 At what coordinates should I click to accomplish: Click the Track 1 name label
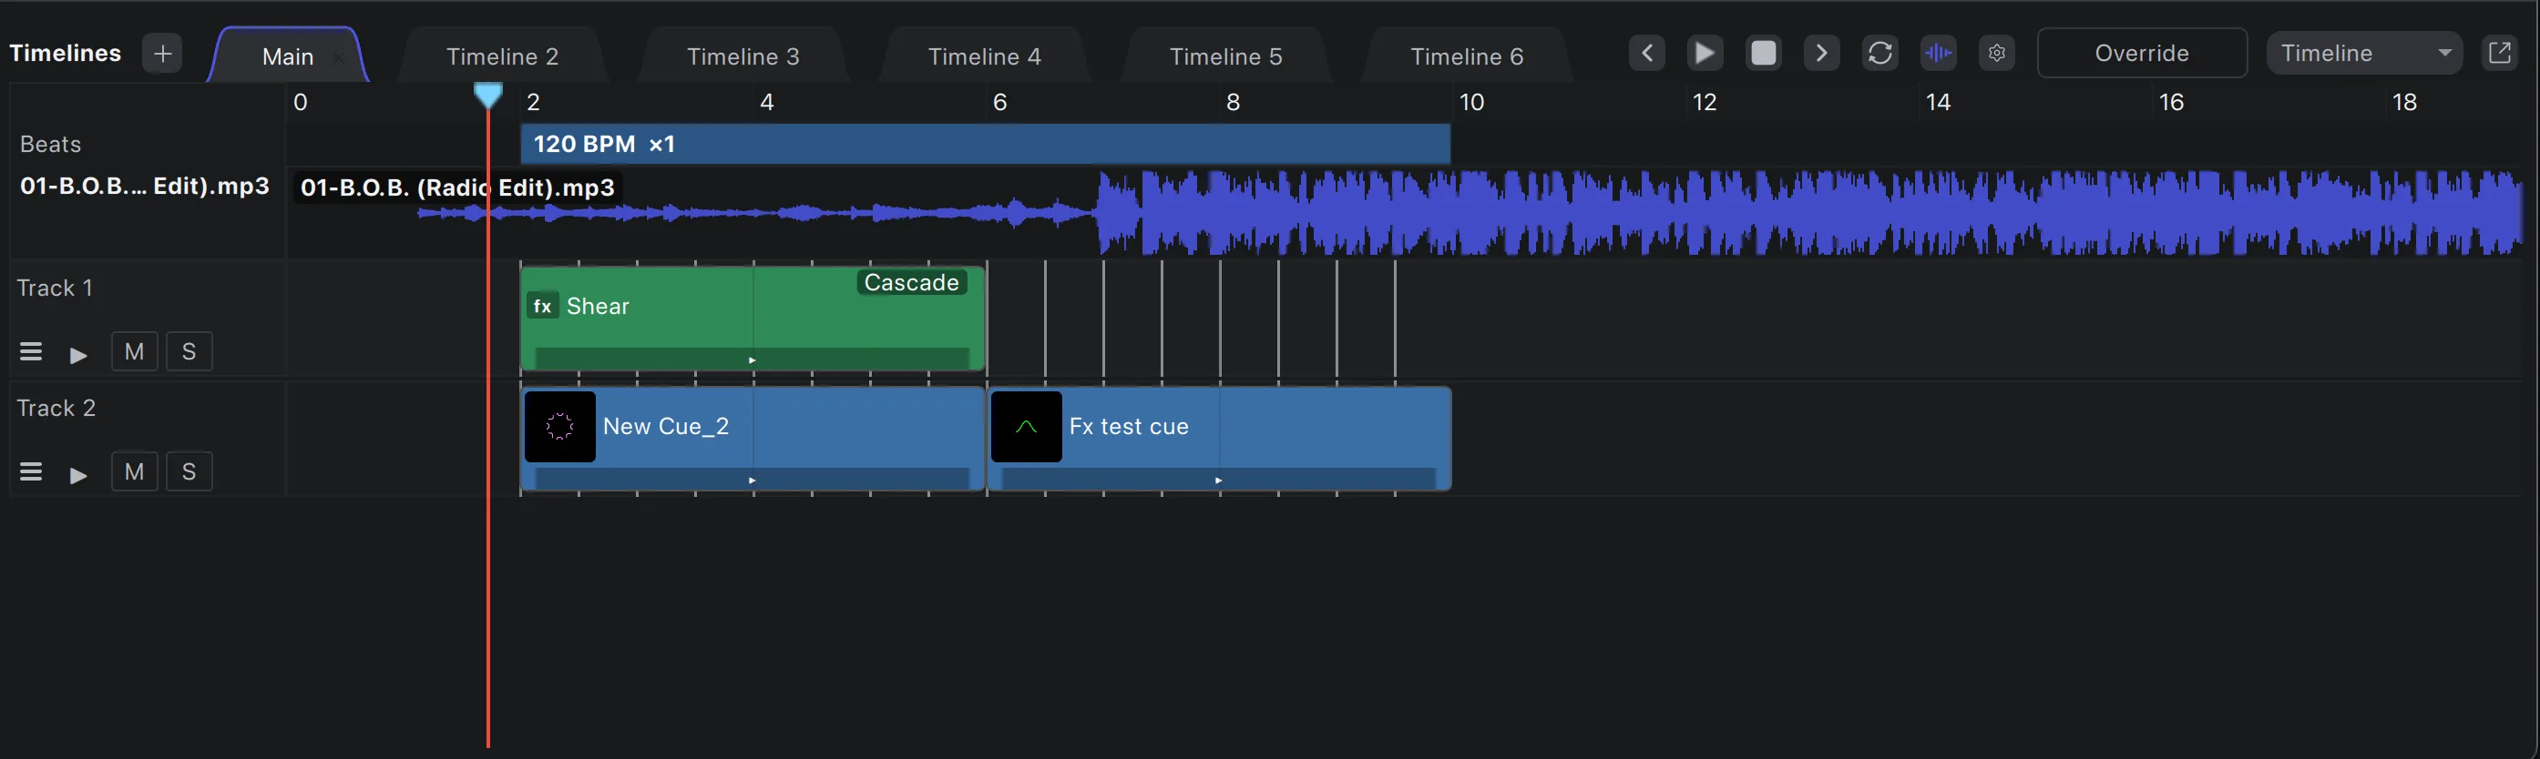click(x=56, y=288)
